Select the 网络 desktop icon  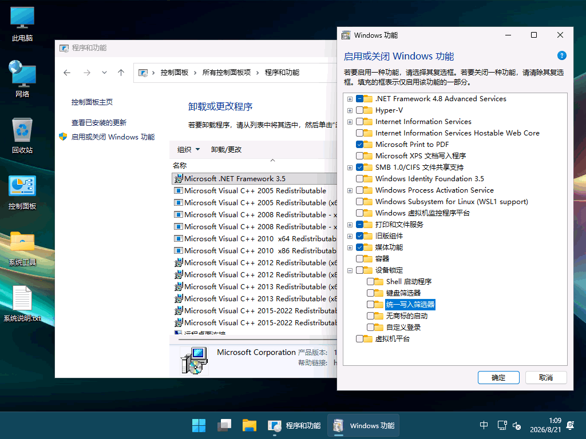pos(22,79)
